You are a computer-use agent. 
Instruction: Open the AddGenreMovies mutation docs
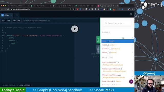click(112, 64)
